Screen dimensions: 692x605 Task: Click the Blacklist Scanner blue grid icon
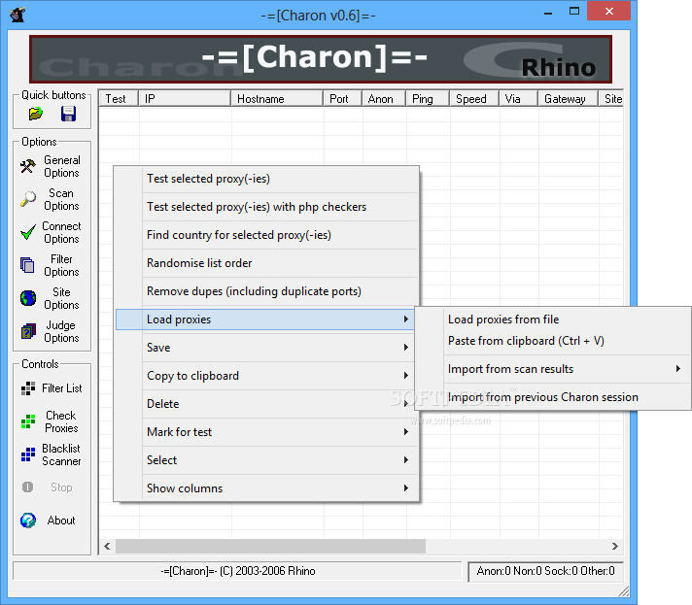point(28,454)
